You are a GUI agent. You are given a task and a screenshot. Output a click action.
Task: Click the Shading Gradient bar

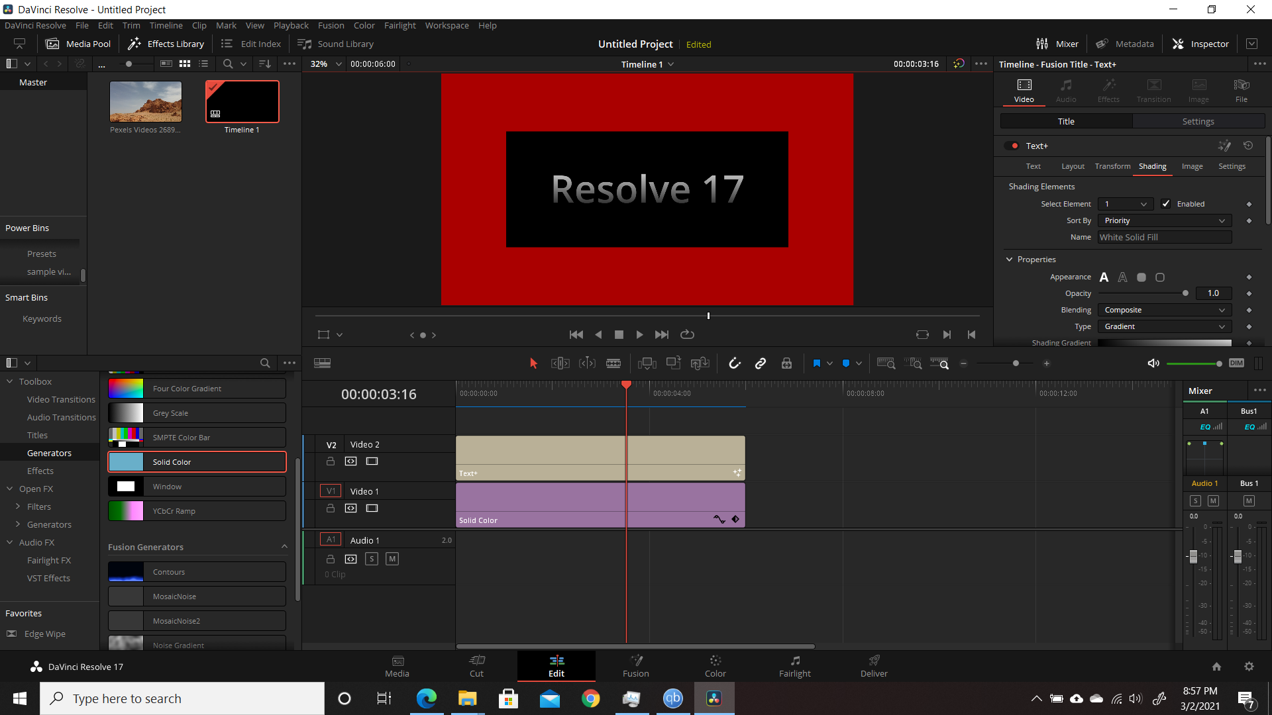[1165, 343]
